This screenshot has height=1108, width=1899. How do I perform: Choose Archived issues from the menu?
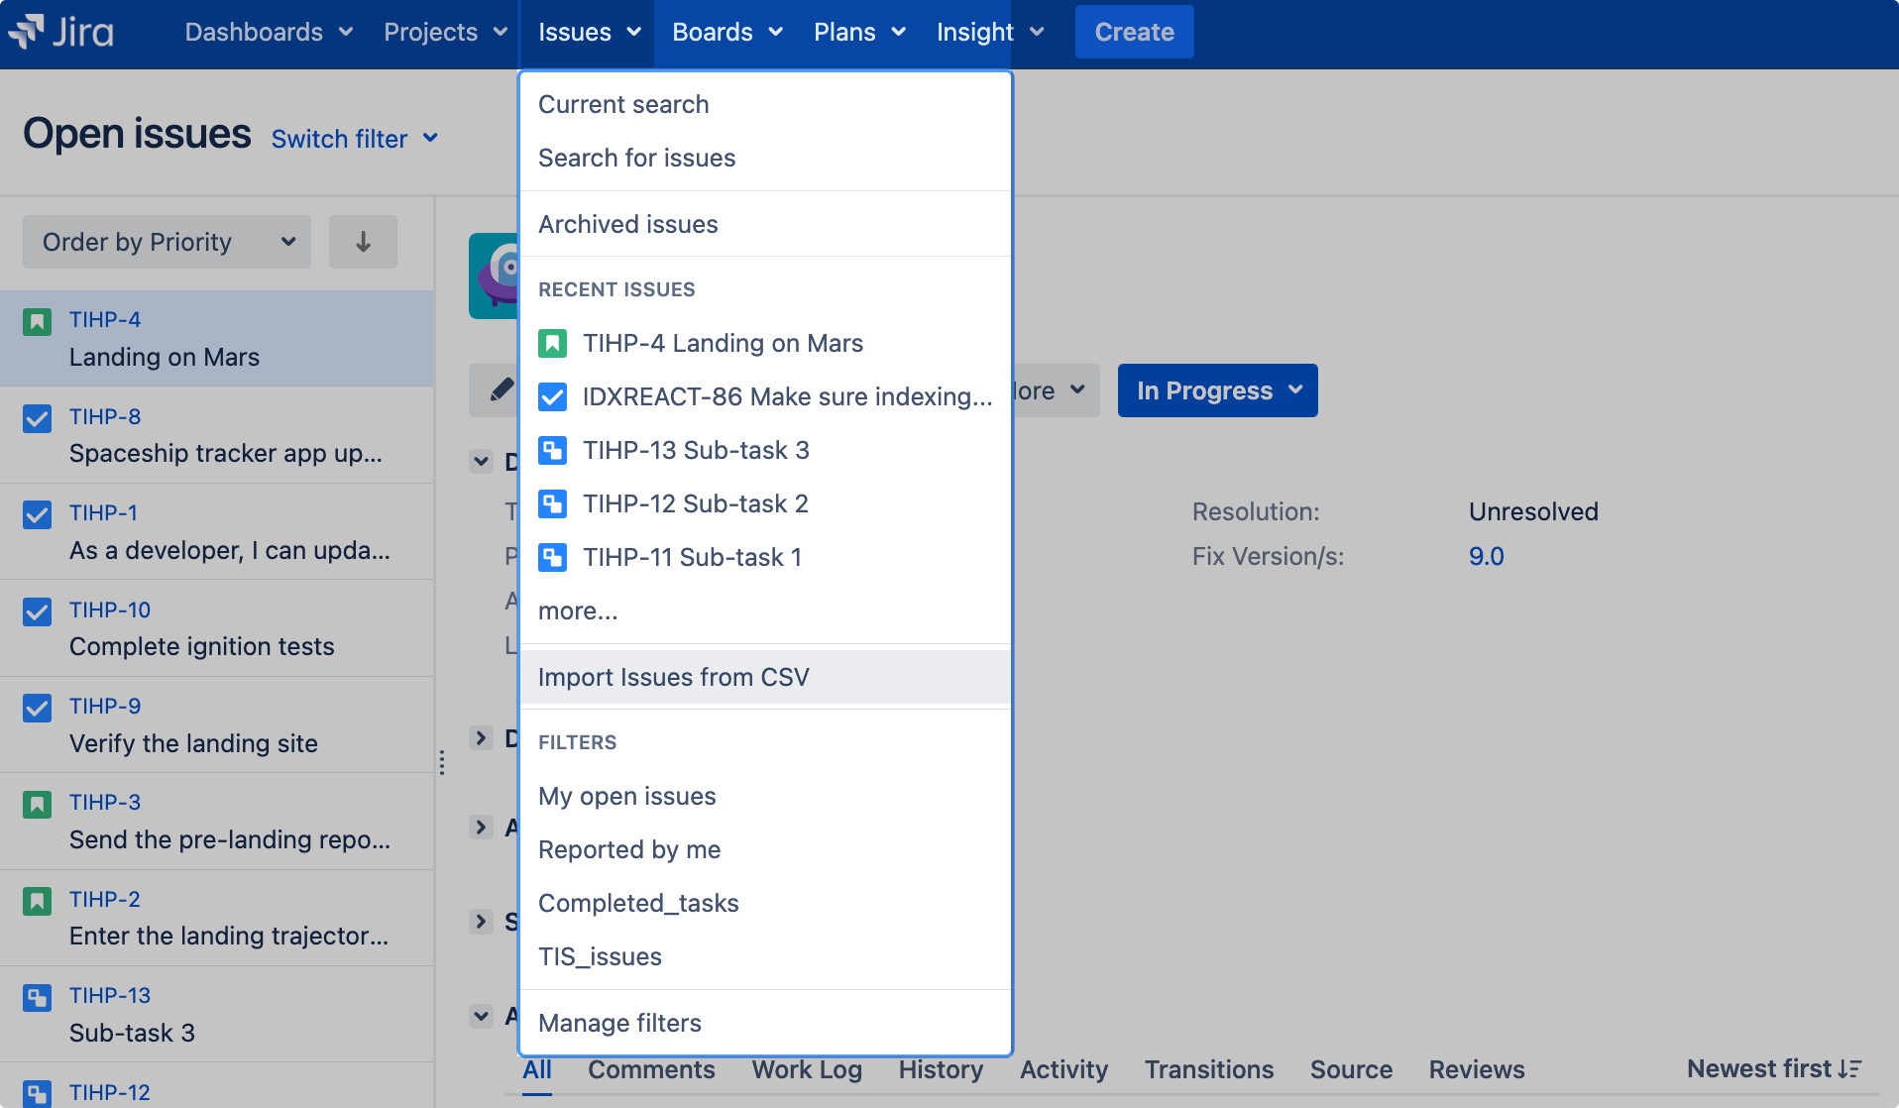pos(628,224)
